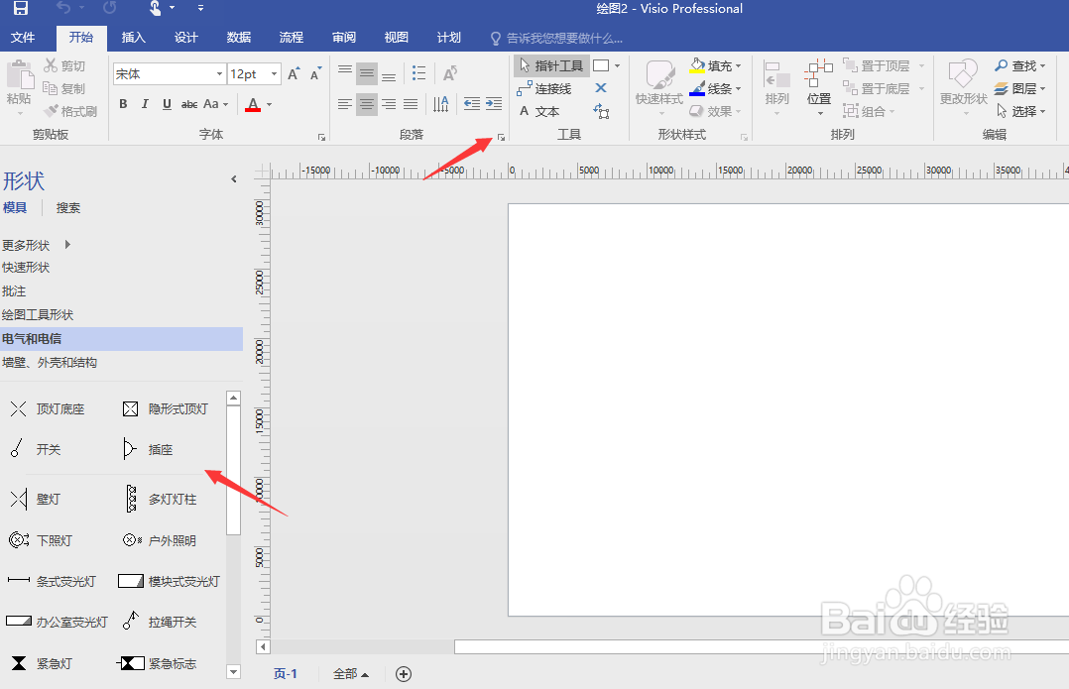This screenshot has width=1069, height=689.
Task: Toggle bold formatting
Action: [122, 103]
